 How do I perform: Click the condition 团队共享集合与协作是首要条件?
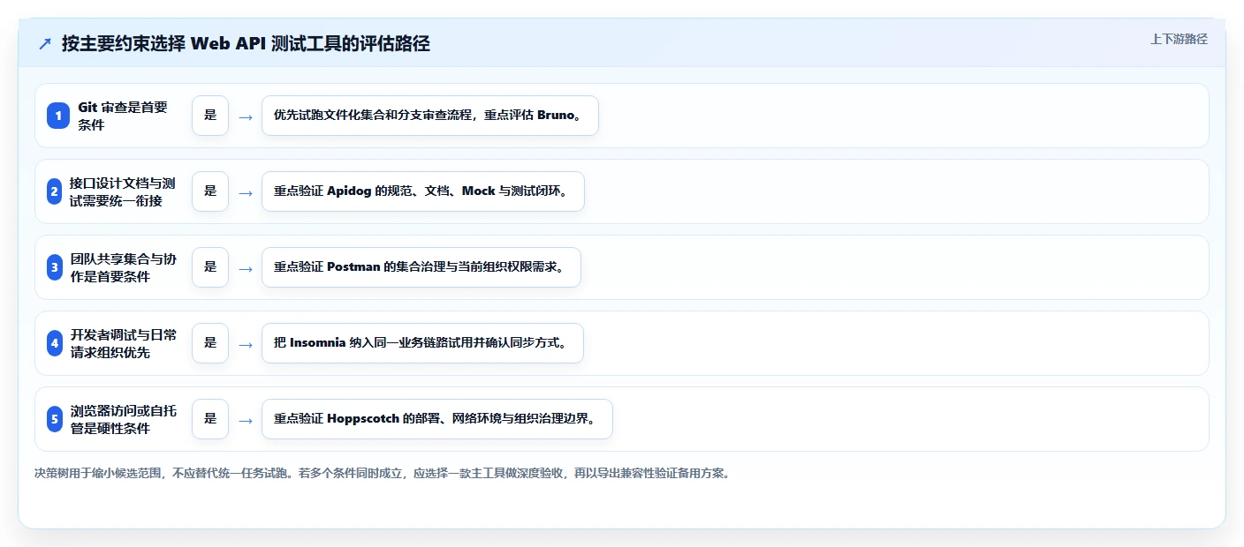coord(123,267)
